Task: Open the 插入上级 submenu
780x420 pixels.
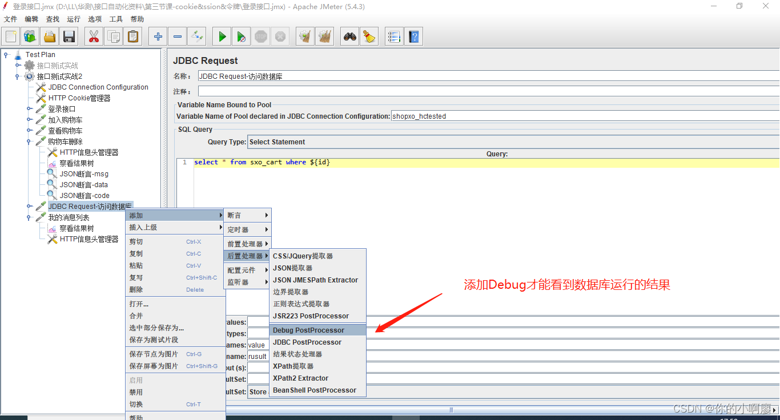Action: click(175, 227)
